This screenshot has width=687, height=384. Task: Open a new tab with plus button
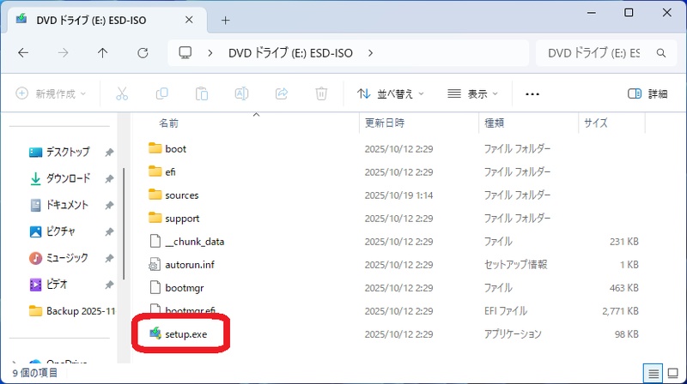pos(225,20)
